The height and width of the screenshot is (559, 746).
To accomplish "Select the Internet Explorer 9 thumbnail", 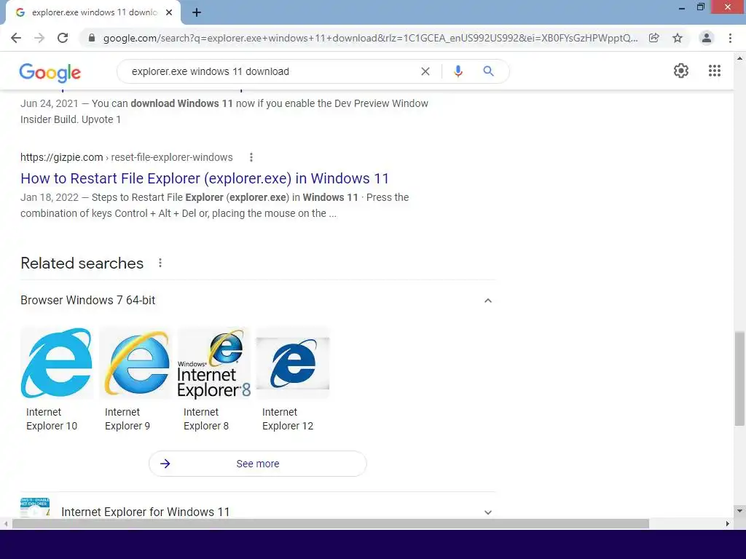I will [136, 363].
